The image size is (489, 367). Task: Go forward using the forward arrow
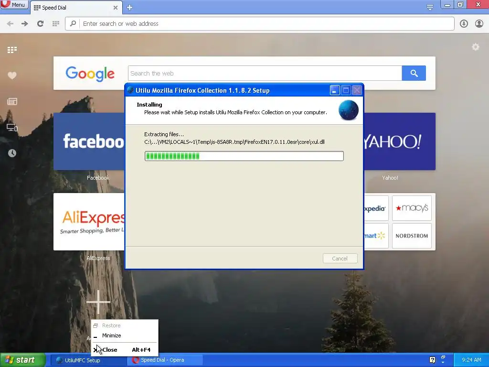click(x=25, y=24)
